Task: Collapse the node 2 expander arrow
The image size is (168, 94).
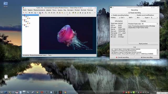Action: (23, 20)
